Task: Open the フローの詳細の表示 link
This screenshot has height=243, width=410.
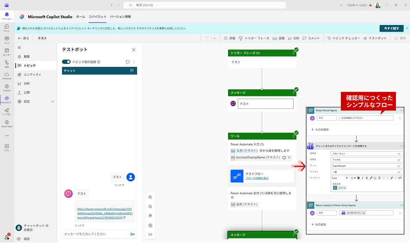Action: pyautogui.click(x=257, y=178)
